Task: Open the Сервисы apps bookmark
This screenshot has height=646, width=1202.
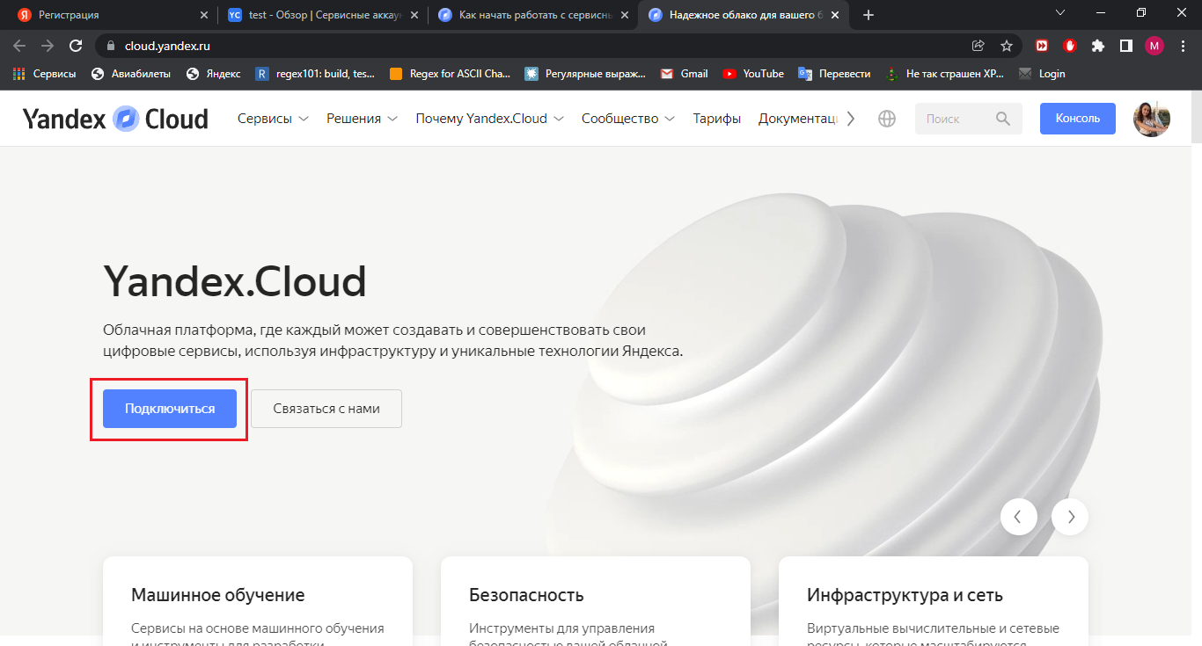Action: click(45, 74)
